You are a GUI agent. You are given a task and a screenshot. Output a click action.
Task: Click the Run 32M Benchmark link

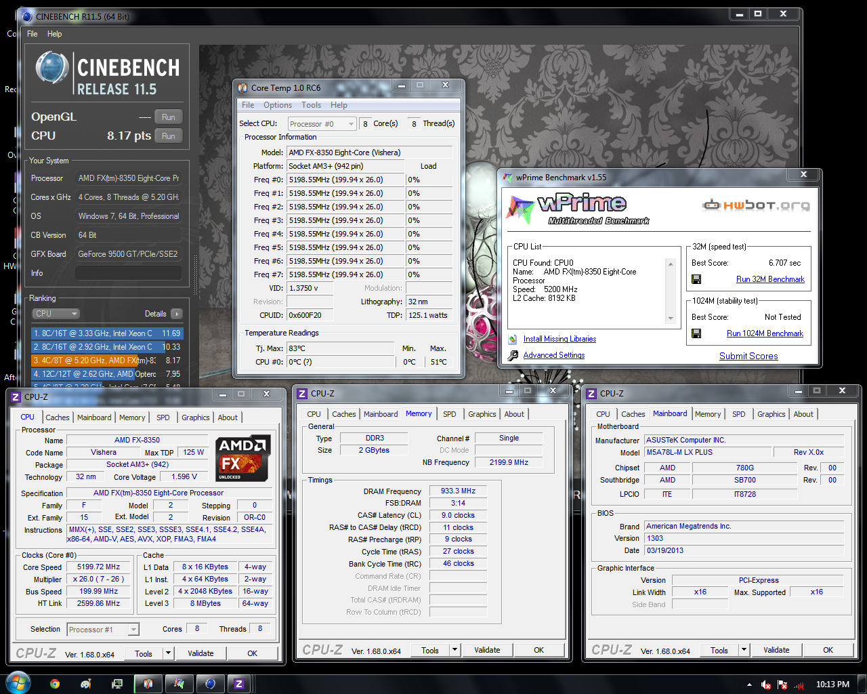[771, 279]
